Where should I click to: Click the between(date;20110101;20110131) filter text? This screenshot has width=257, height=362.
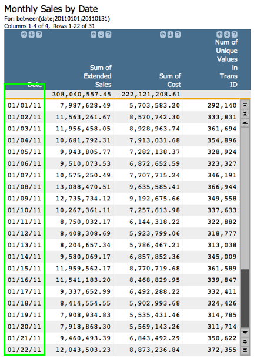tap(63, 19)
